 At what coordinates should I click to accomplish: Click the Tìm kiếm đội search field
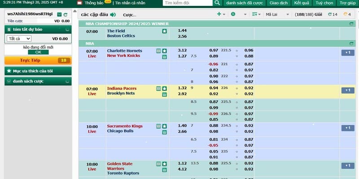pos(188,3)
